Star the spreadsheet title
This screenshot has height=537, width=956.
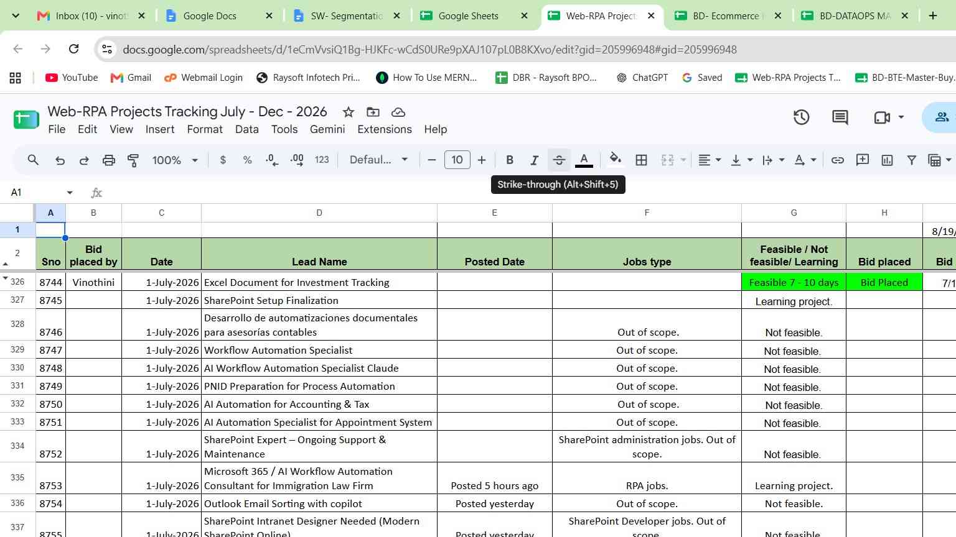(349, 112)
